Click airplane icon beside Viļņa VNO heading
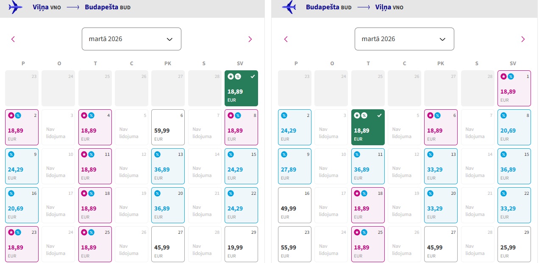The height and width of the screenshot is (263, 539). tap(16, 7)
